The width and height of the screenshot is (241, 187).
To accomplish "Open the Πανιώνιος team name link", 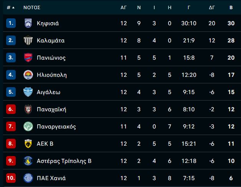I will tap(51, 58).
